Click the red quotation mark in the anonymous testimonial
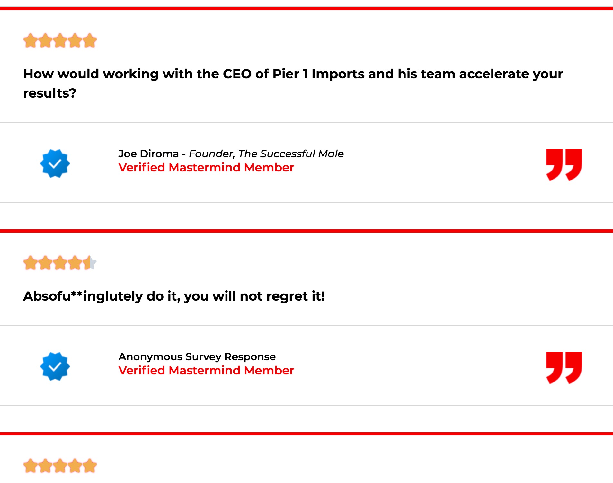The height and width of the screenshot is (483, 613). coord(564,368)
